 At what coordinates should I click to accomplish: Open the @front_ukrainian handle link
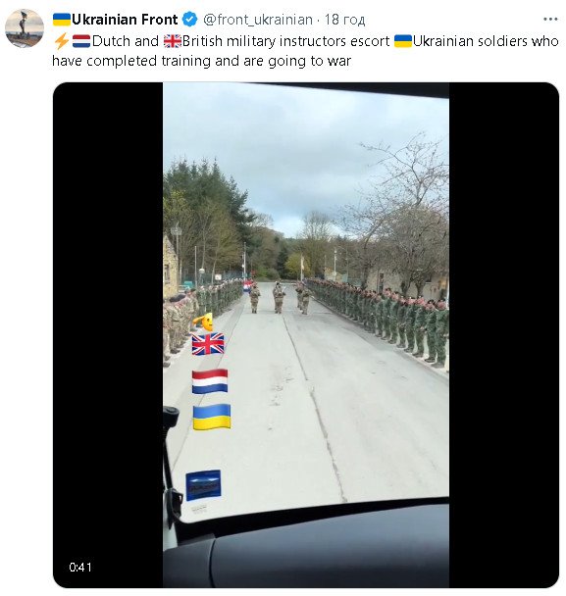[x=258, y=20]
